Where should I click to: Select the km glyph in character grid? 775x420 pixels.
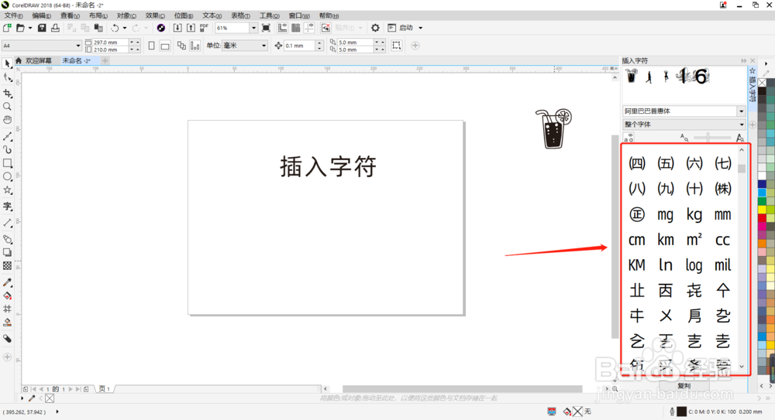[665, 240]
